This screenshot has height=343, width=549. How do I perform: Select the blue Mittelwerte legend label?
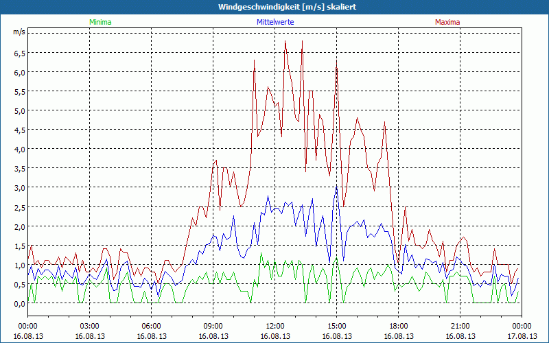(275, 22)
